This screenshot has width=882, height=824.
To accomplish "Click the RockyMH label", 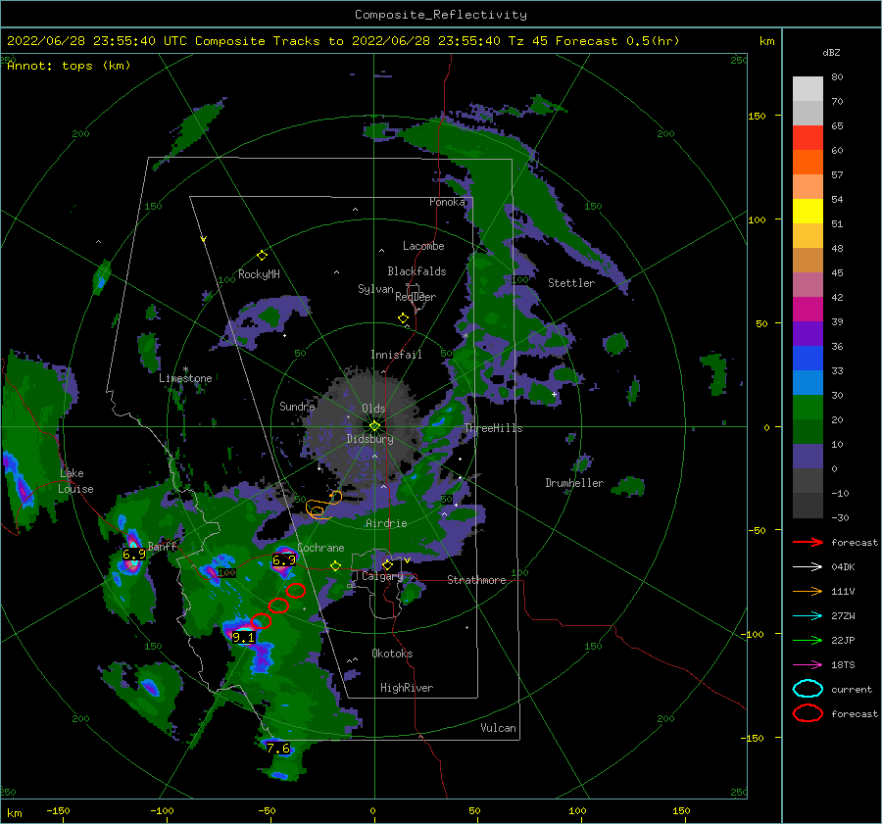I will 259,274.
